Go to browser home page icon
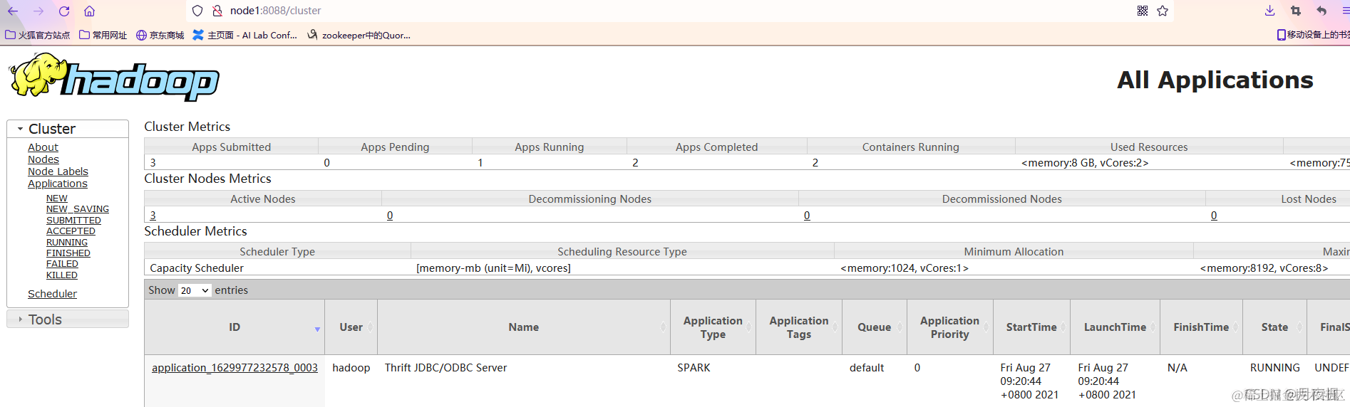The image size is (1350, 407). click(89, 11)
